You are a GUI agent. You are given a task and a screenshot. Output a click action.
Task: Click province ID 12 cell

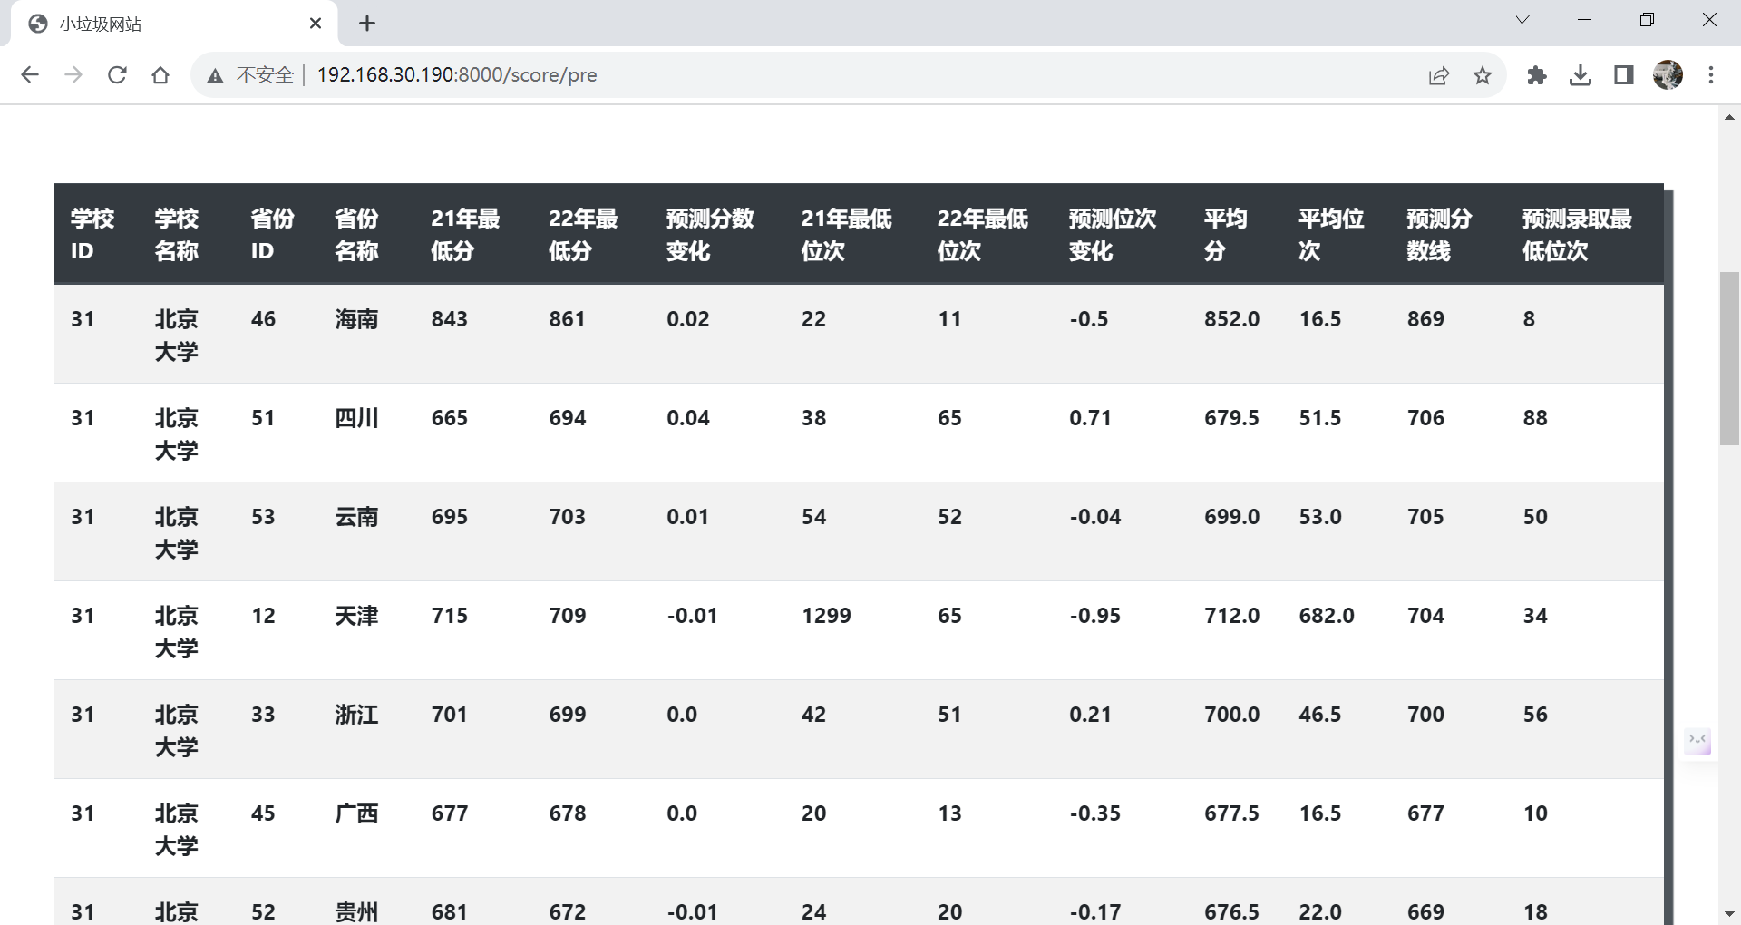pyautogui.click(x=263, y=616)
